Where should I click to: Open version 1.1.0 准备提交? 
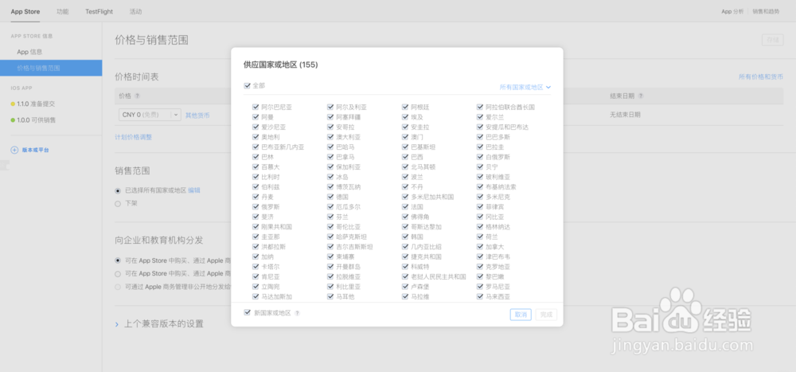[x=36, y=104]
